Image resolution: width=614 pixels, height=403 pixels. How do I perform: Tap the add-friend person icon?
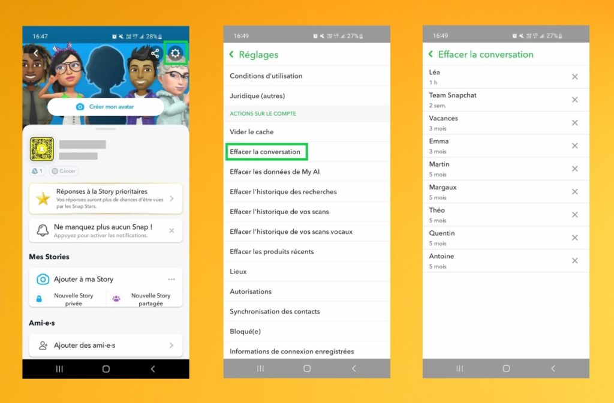[43, 345]
